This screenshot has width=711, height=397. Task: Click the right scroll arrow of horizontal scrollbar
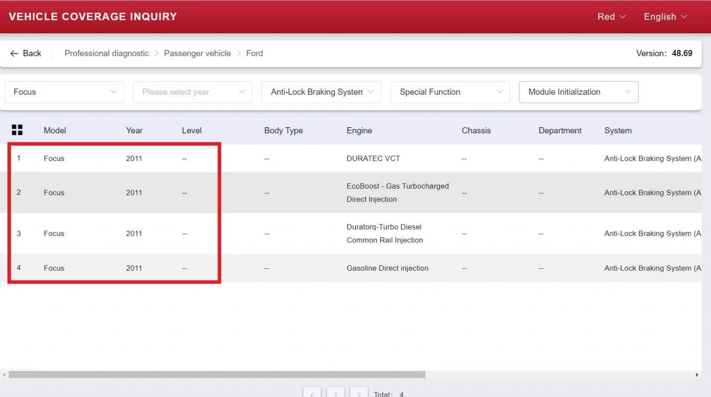(697, 375)
